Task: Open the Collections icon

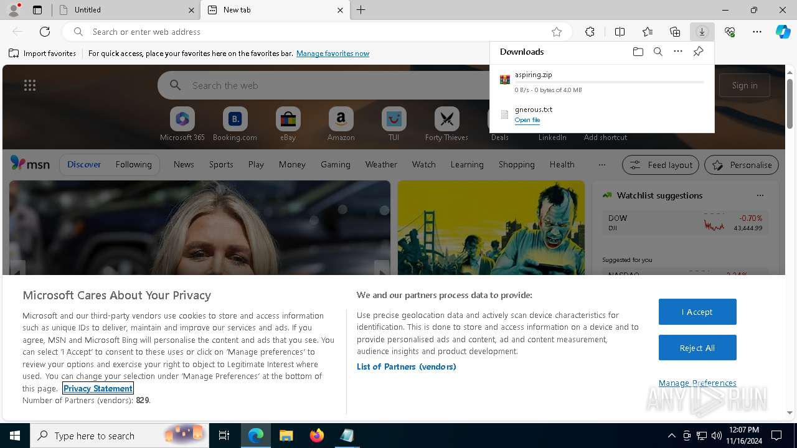Action: point(675,32)
